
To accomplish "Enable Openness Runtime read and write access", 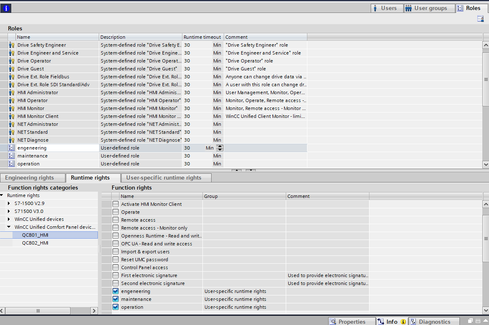I will coord(116,236).
